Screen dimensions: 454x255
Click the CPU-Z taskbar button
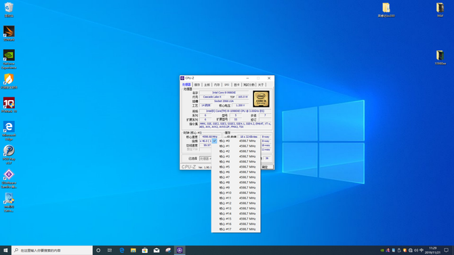click(180, 250)
